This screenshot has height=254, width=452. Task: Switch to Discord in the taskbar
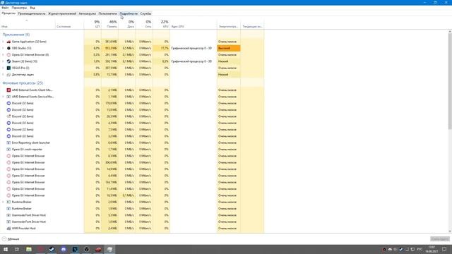64,249
